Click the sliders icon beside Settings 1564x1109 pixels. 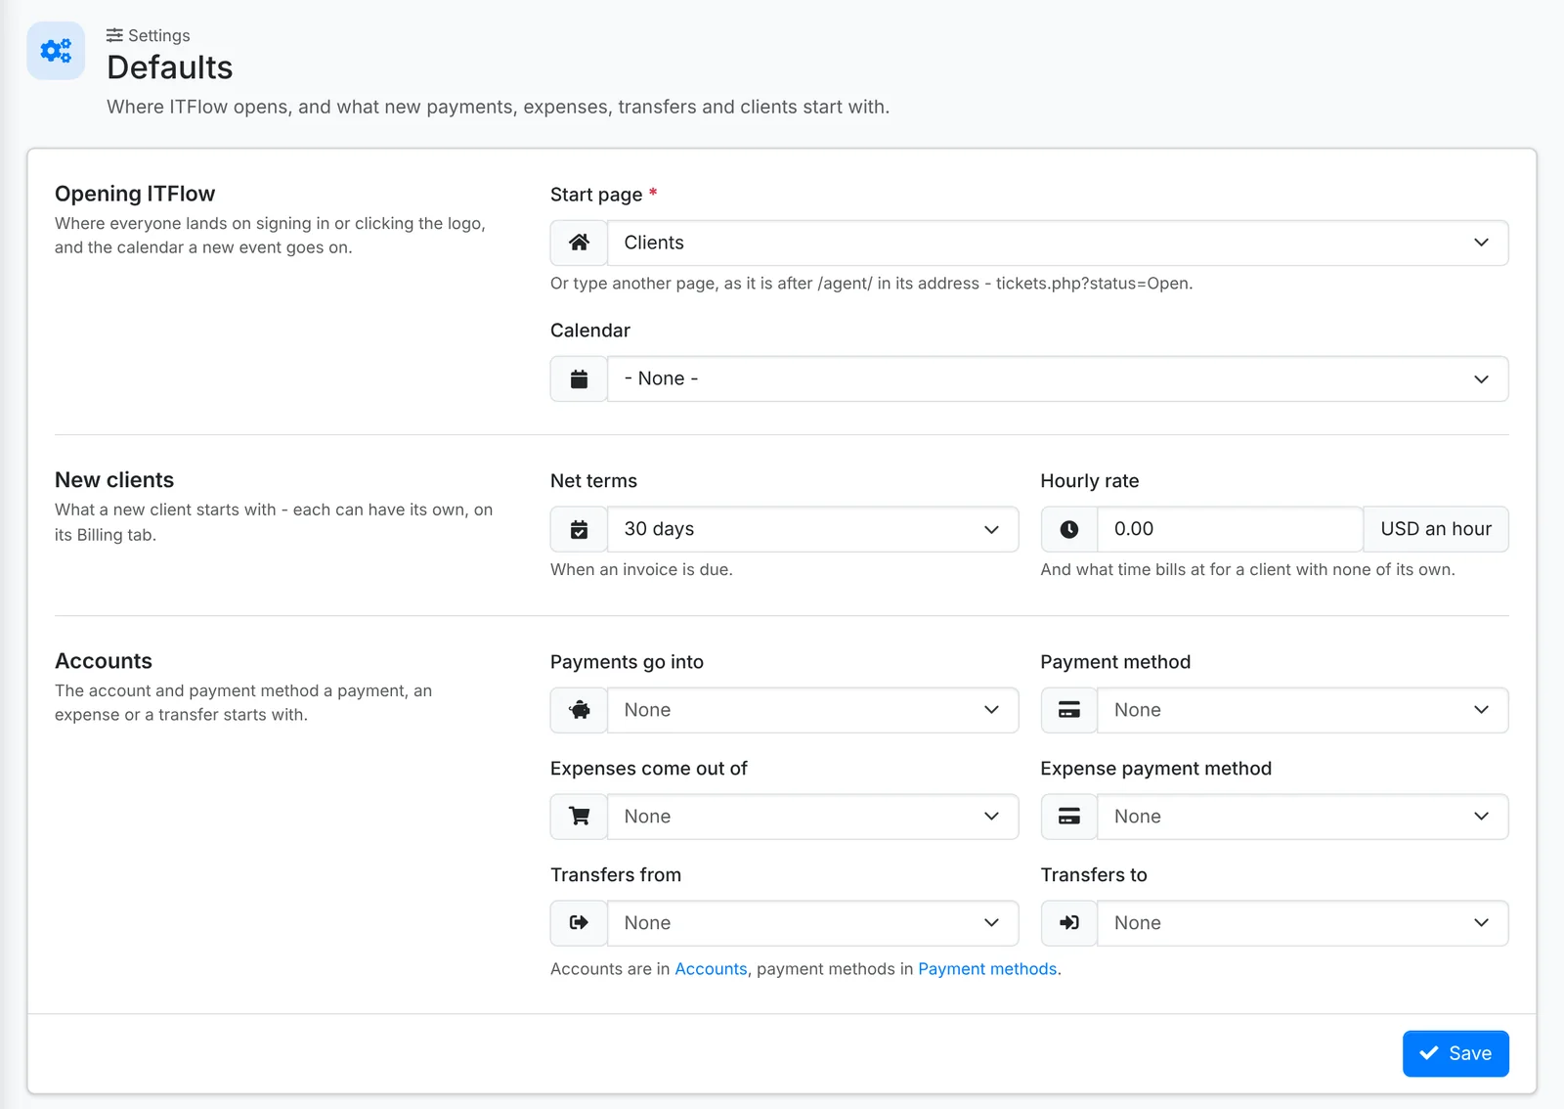click(x=114, y=35)
